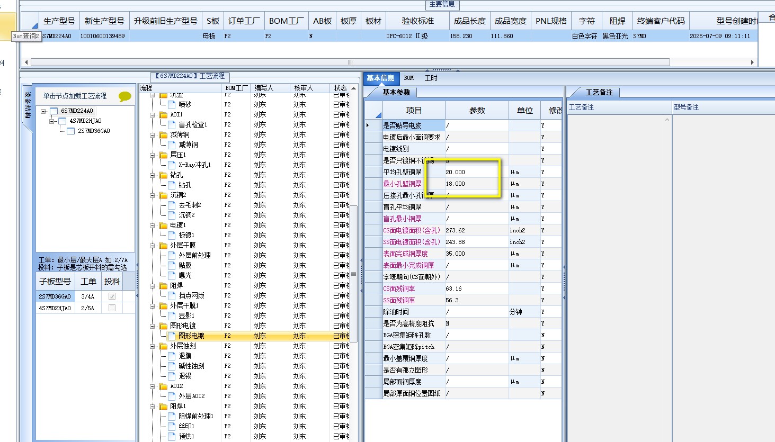Click the 参数 column header
This screenshot has height=442, width=775.
pyautogui.click(x=477, y=111)
